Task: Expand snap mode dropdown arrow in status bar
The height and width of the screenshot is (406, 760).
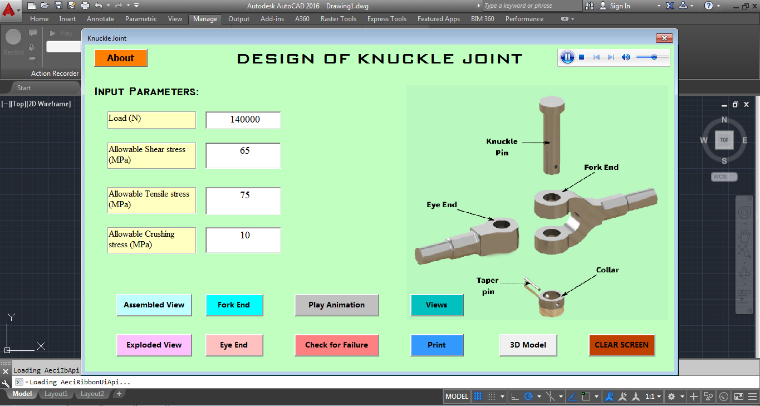Action: [x=502, y=397]
